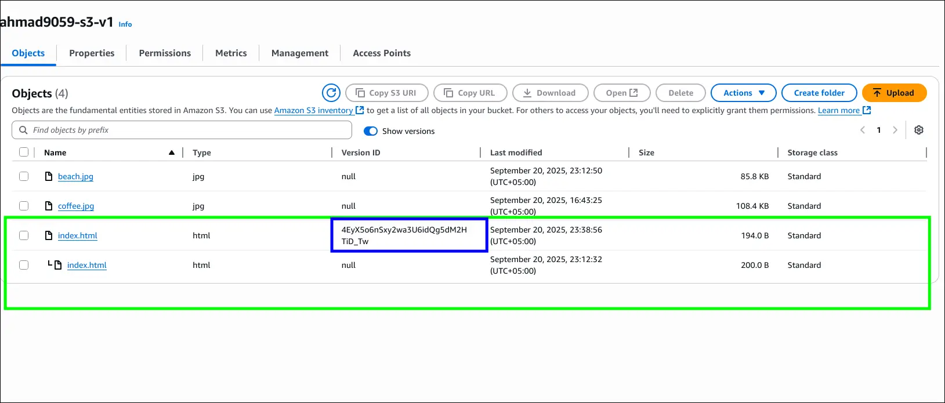Sort objects by Name column arrow
Image resolution: width=945 pixels, height=403 pixels.
[172, 153]
